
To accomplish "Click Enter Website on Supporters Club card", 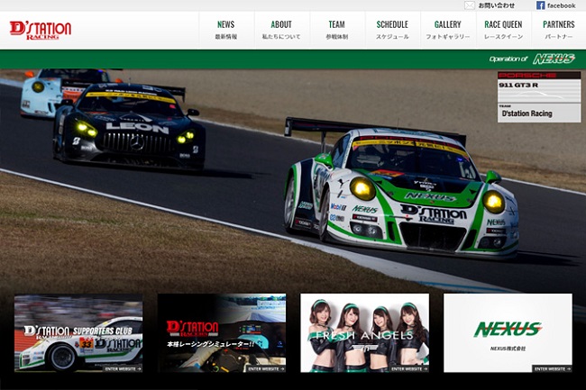I will pyautogui.click(x=123, y=368).
